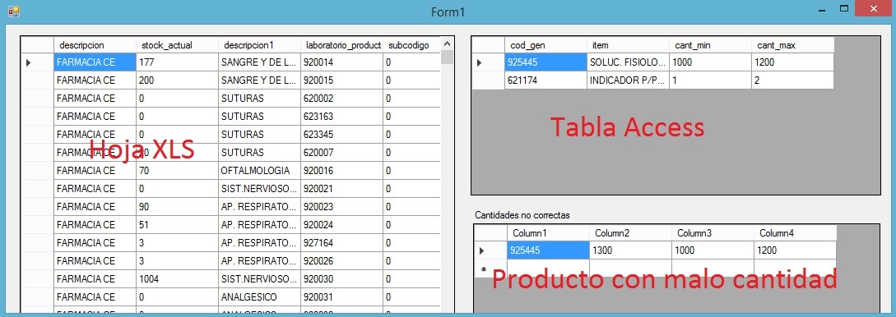896x317 pixels.
Task: Select stock cell with value 200
Action: coord(177,81)
